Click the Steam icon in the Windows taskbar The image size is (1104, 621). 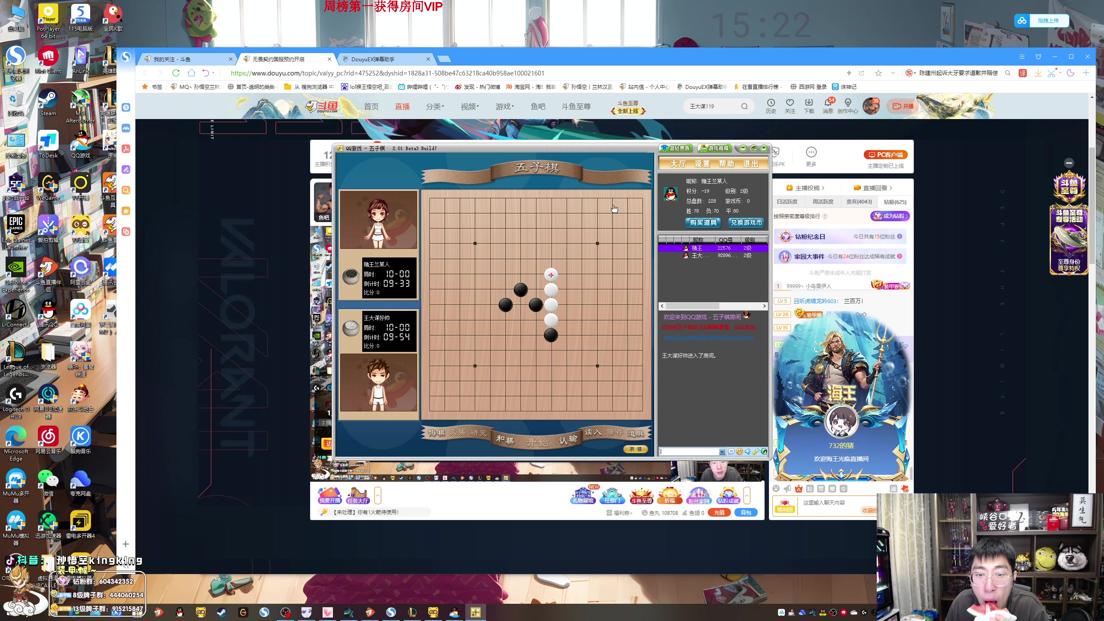222,612
